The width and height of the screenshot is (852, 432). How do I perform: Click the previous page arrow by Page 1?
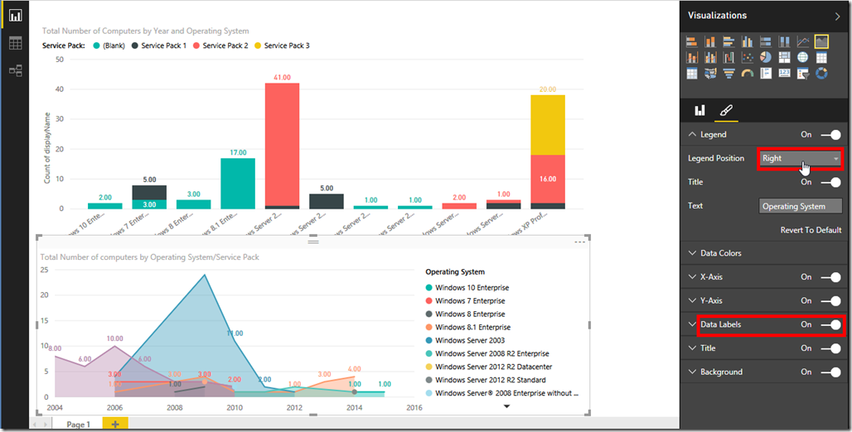point(36,425)
